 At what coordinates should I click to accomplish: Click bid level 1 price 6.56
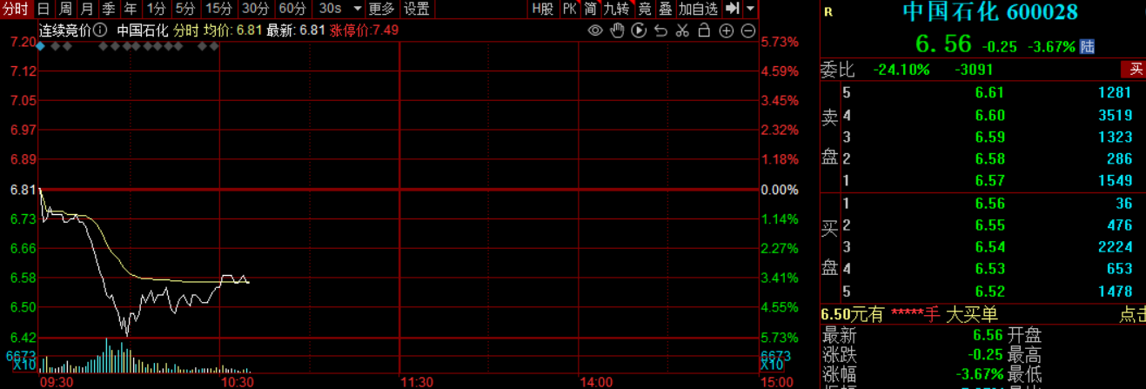(990, 204)
